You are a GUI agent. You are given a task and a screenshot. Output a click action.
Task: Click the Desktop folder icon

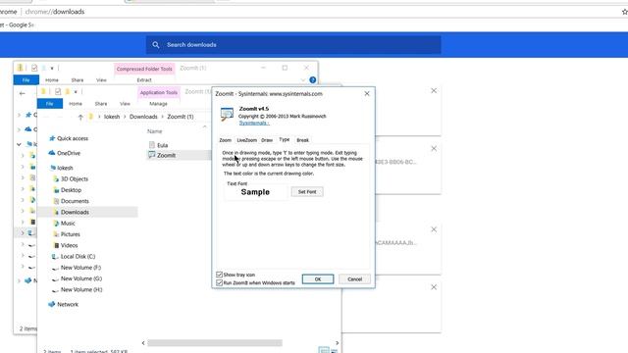tap(56, 190)
